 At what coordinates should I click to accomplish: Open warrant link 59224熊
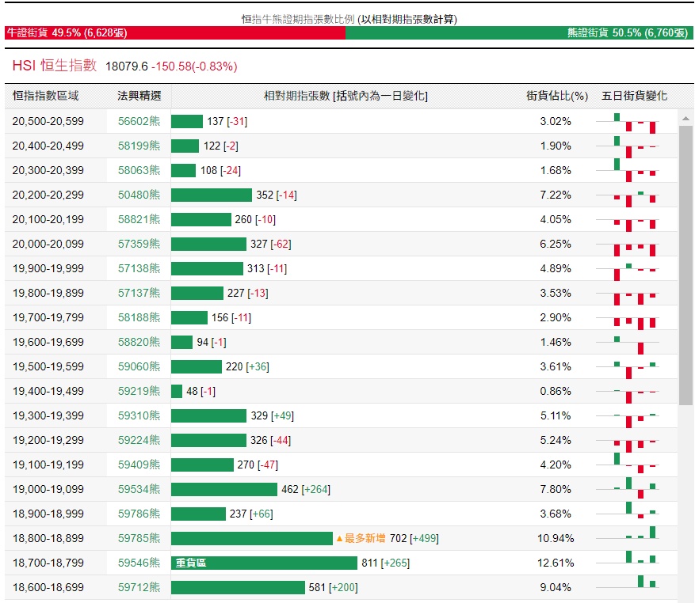click(x=139, y=440)
